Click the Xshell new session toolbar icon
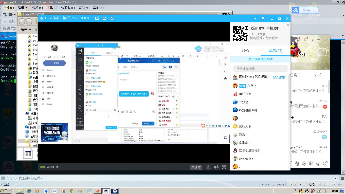This screenshot has height=194, width=345. tap(5, 15)
